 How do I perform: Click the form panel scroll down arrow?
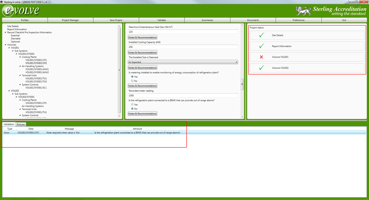242,117
